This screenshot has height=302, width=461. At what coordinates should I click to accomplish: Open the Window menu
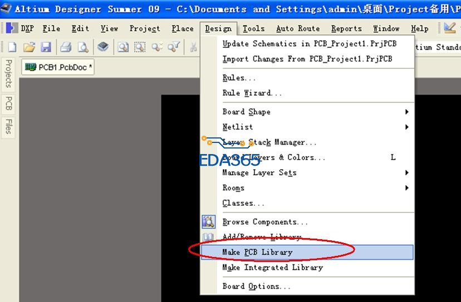pos(386,28)
